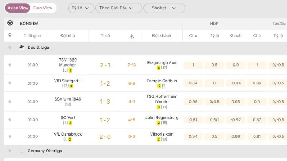Favorite the Đức 3. Liga league star
The height and width of the screenshot is (161, 287).
click(10, 47)
